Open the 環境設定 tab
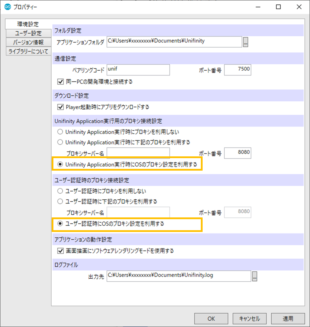This screenshot has height=327, width=310. pyautogui.click(x=28, y=24)
